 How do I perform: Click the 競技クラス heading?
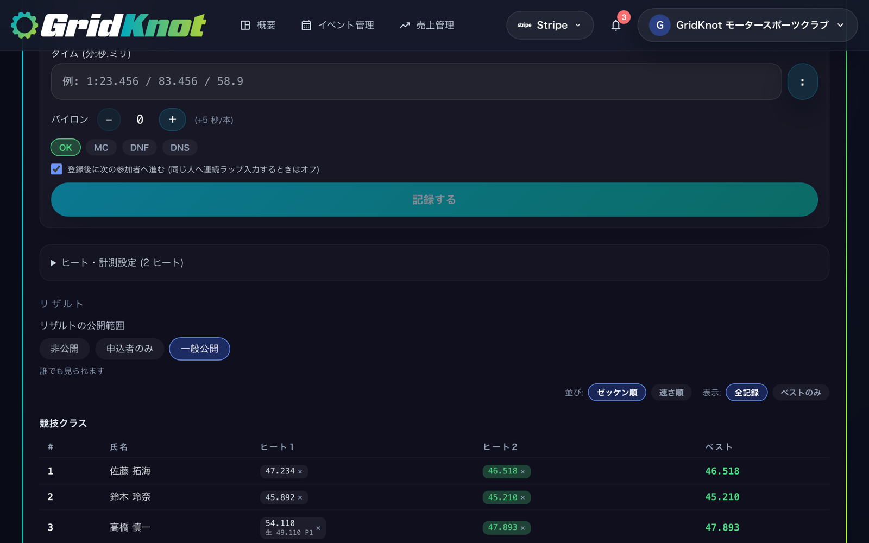pyautogui.click(x=63, y=424)
